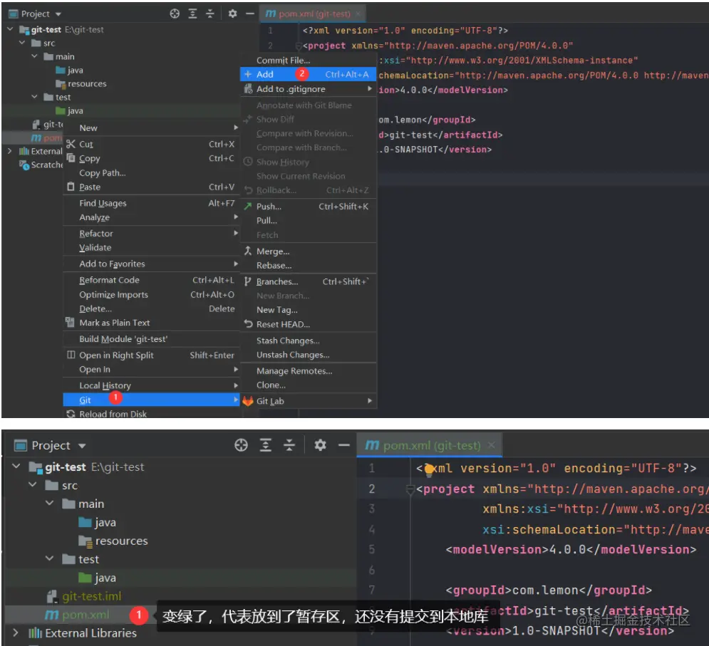709x646 pixels.
Task: Click Collapse All icon in top Project toolbar
Action: (x=210, y=14)
